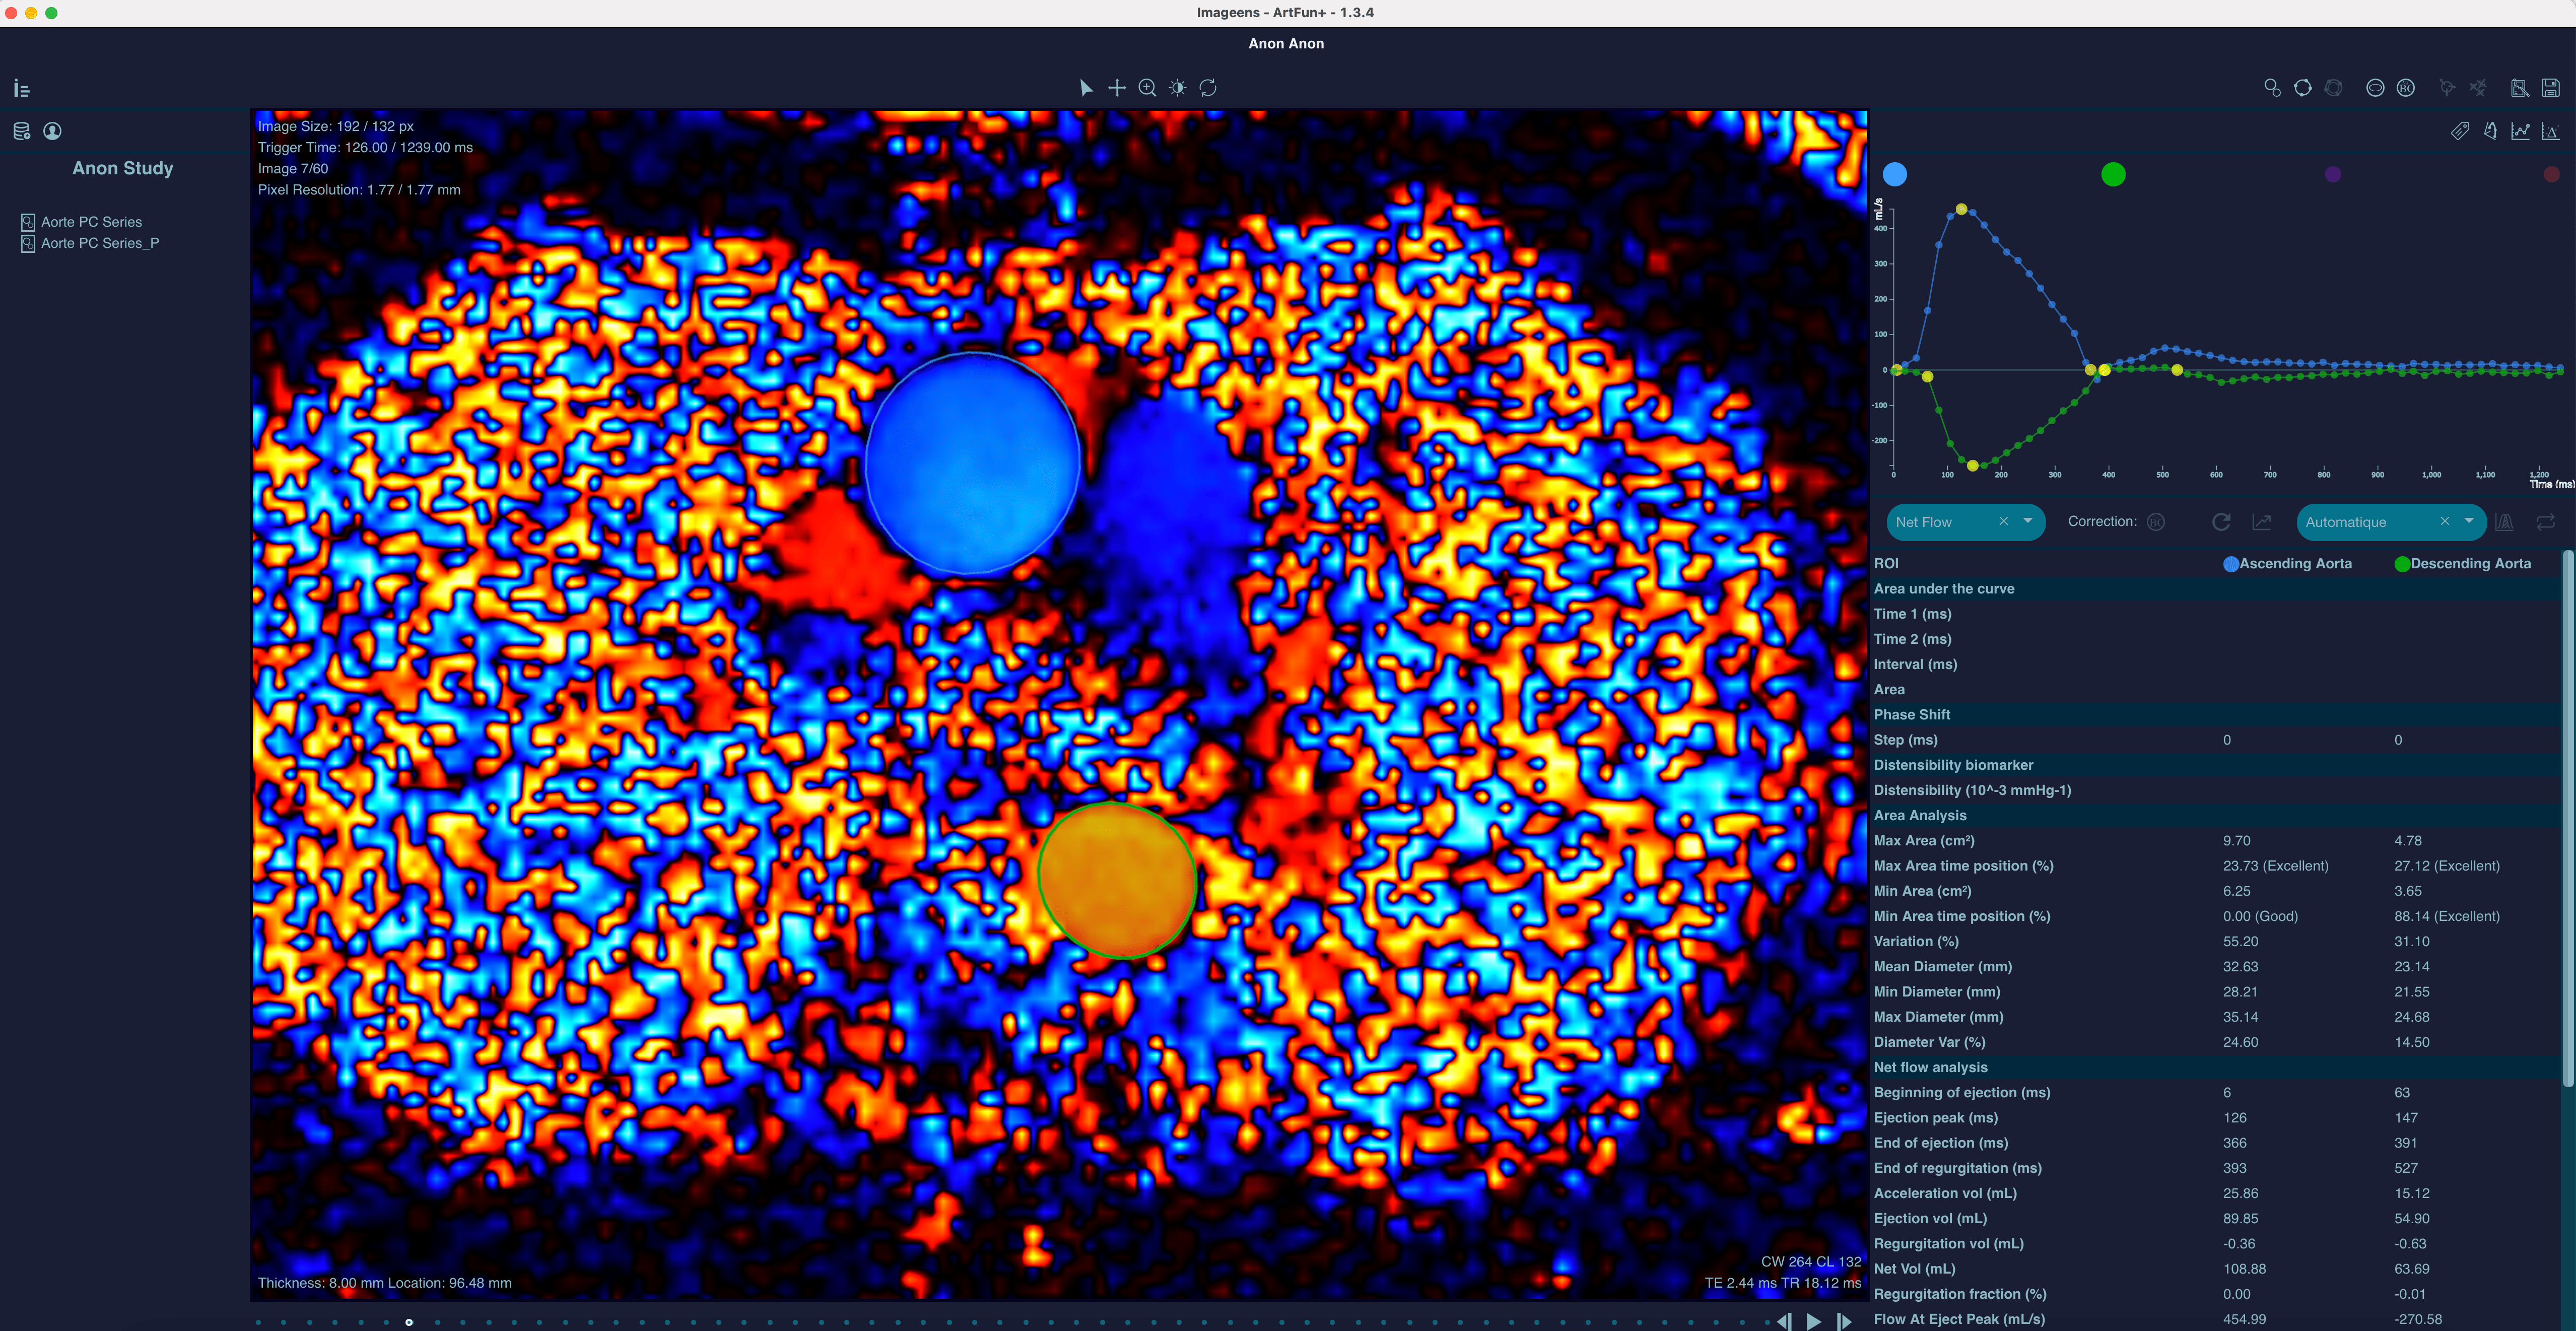Toggle the sidebar list panel icon
This screenshot has width=2576, height=1331.
(21, 89)
